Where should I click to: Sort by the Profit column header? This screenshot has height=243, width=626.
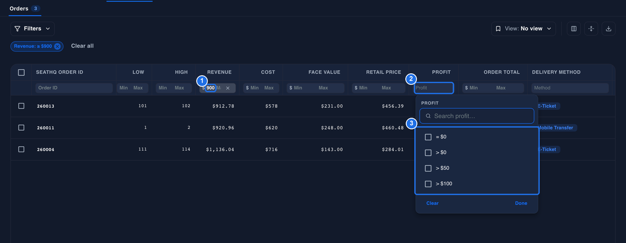(441, 72)
